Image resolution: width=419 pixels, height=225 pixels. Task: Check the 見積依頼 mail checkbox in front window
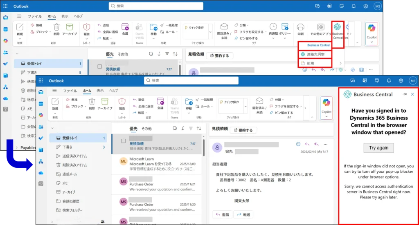pyautogui.click(x=123, y=141)
